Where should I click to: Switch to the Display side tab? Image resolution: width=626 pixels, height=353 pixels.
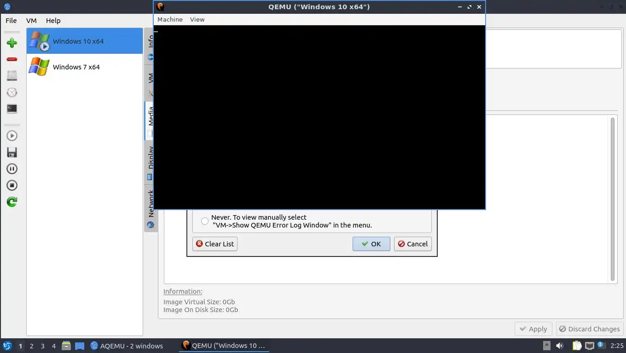pyautogui.click(x=150, y=162)
